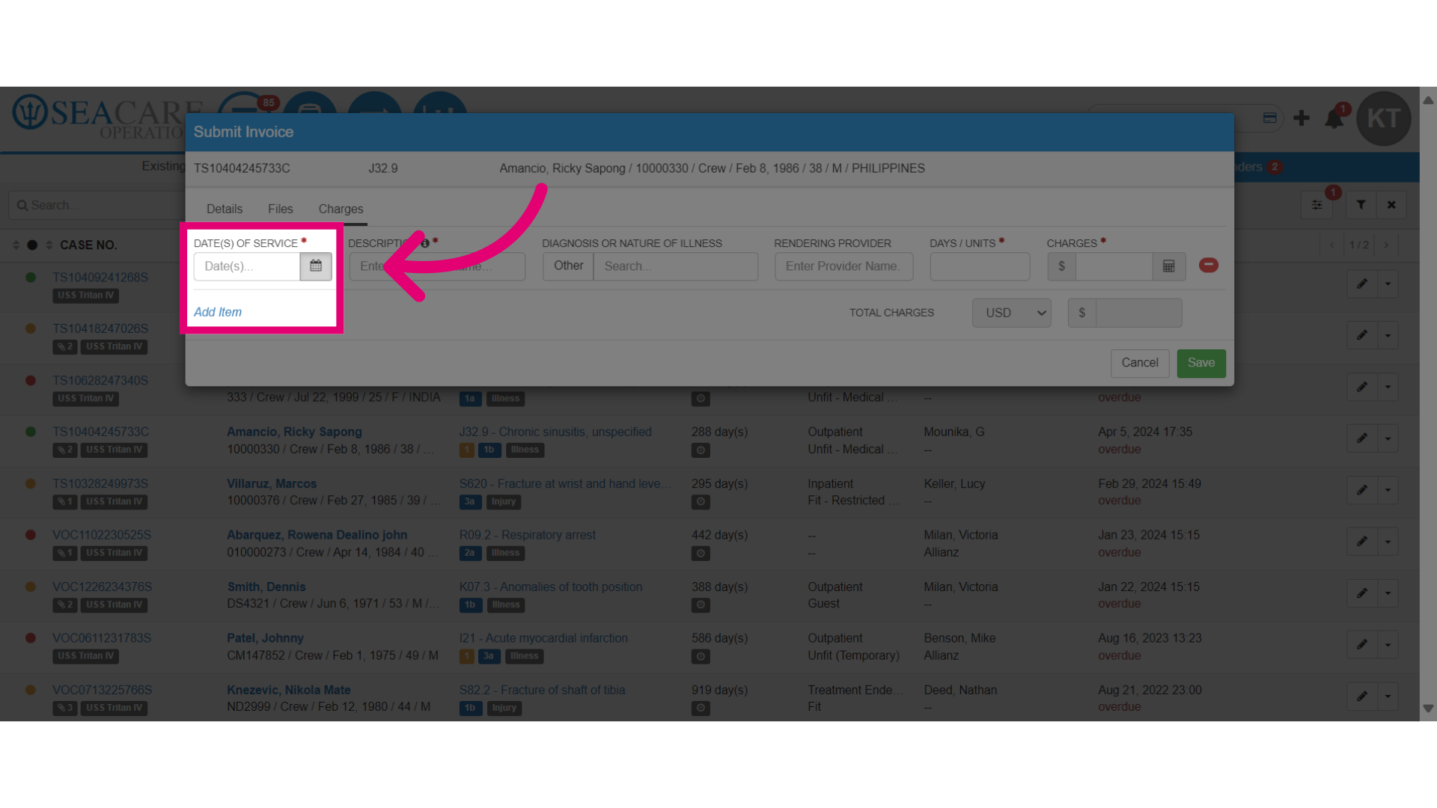Viewport: 1437px width, 808px height.
Task: Focus the diagnosis Search field
Action: 675,266
